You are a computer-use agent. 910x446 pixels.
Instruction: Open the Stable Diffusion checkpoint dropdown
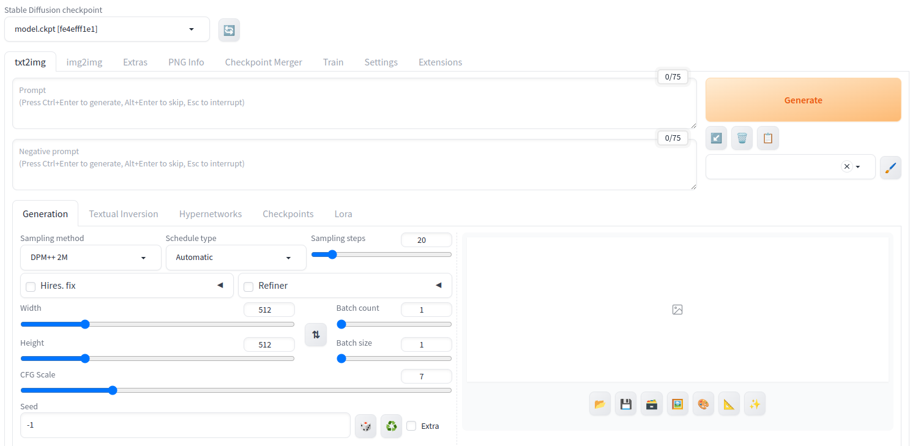click(x=106, y=29)
